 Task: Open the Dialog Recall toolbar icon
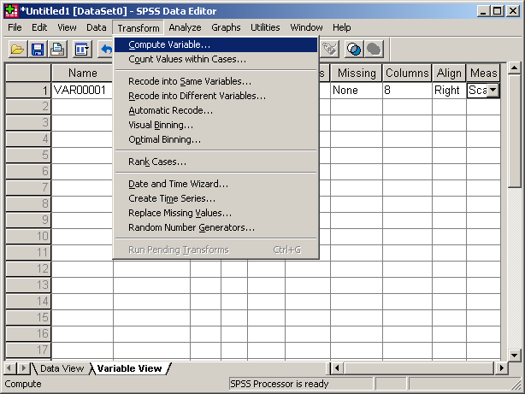82,49
